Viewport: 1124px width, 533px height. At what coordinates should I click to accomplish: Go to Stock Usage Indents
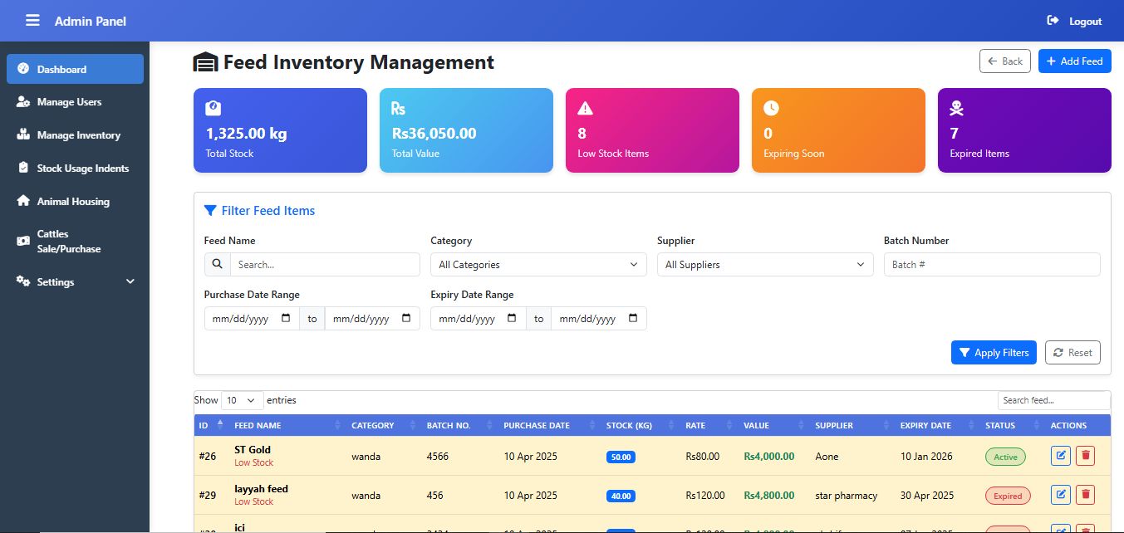82,169
